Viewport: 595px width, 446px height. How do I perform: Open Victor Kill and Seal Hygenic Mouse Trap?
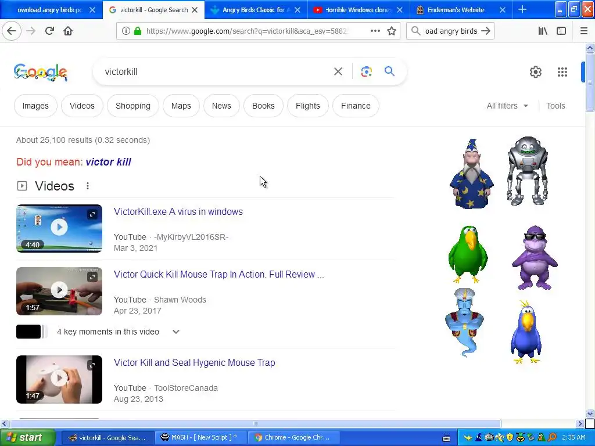[x=195, y=362]
